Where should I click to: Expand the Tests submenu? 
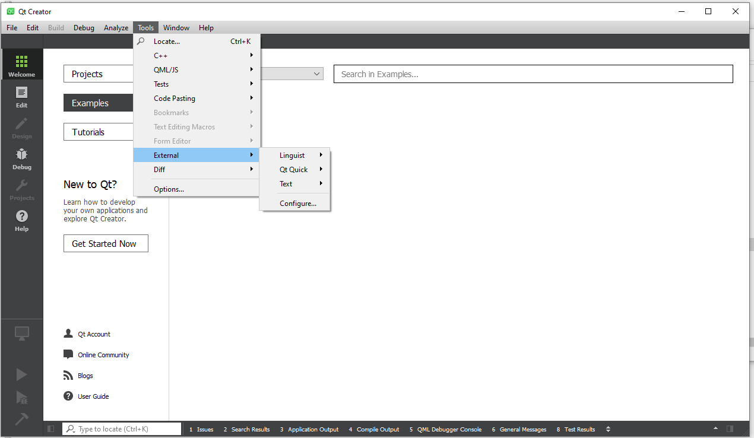coord(197,84)
